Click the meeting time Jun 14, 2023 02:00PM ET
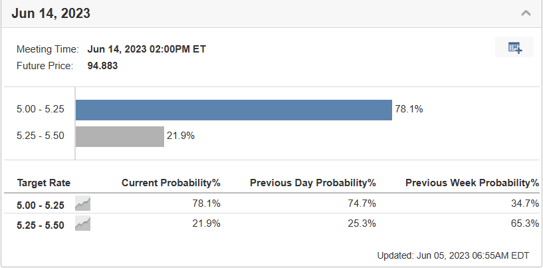 pyautogui.click(x=146, y=49)
